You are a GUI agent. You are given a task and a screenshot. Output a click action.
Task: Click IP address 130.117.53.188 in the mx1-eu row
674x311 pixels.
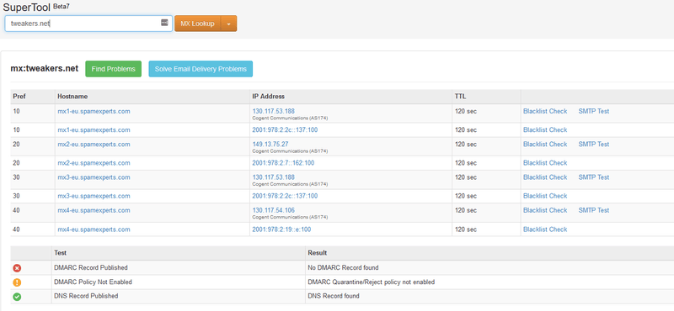point(273,111)
